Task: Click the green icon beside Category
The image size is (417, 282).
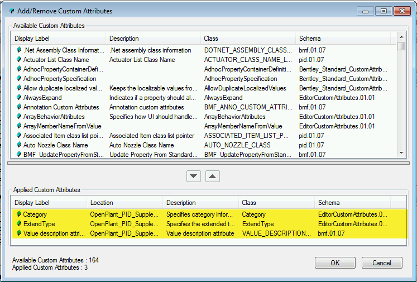Action: pos(19,214)
